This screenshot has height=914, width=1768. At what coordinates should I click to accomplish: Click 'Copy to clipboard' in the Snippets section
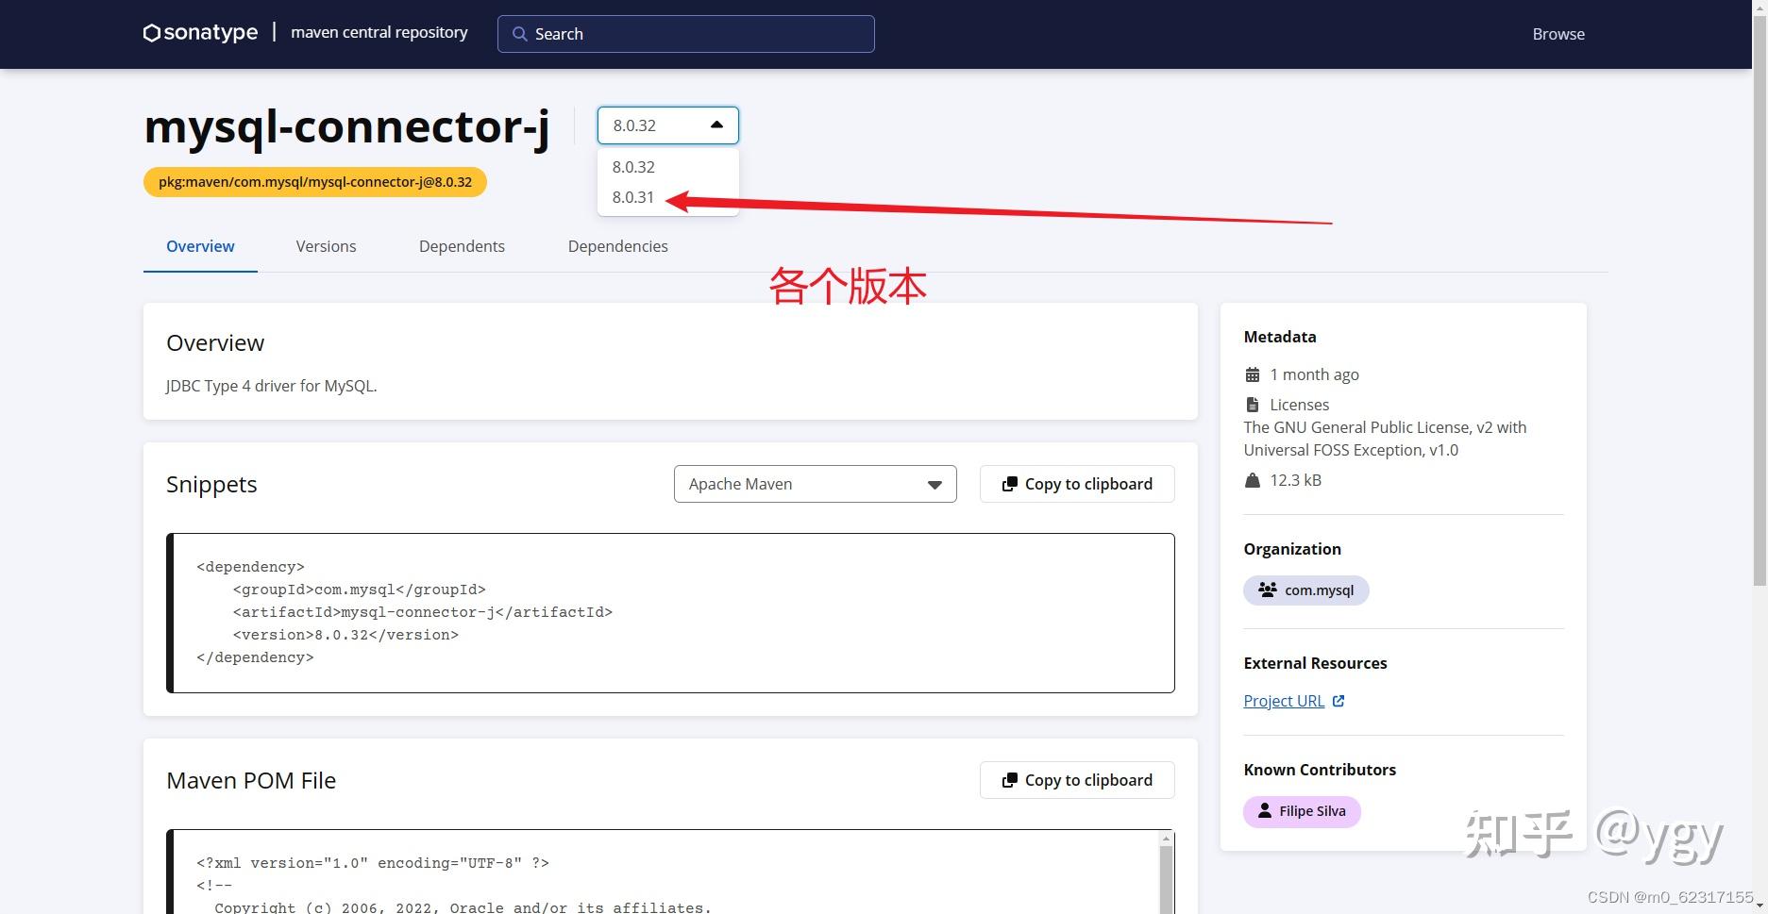tap(1076, 483)
